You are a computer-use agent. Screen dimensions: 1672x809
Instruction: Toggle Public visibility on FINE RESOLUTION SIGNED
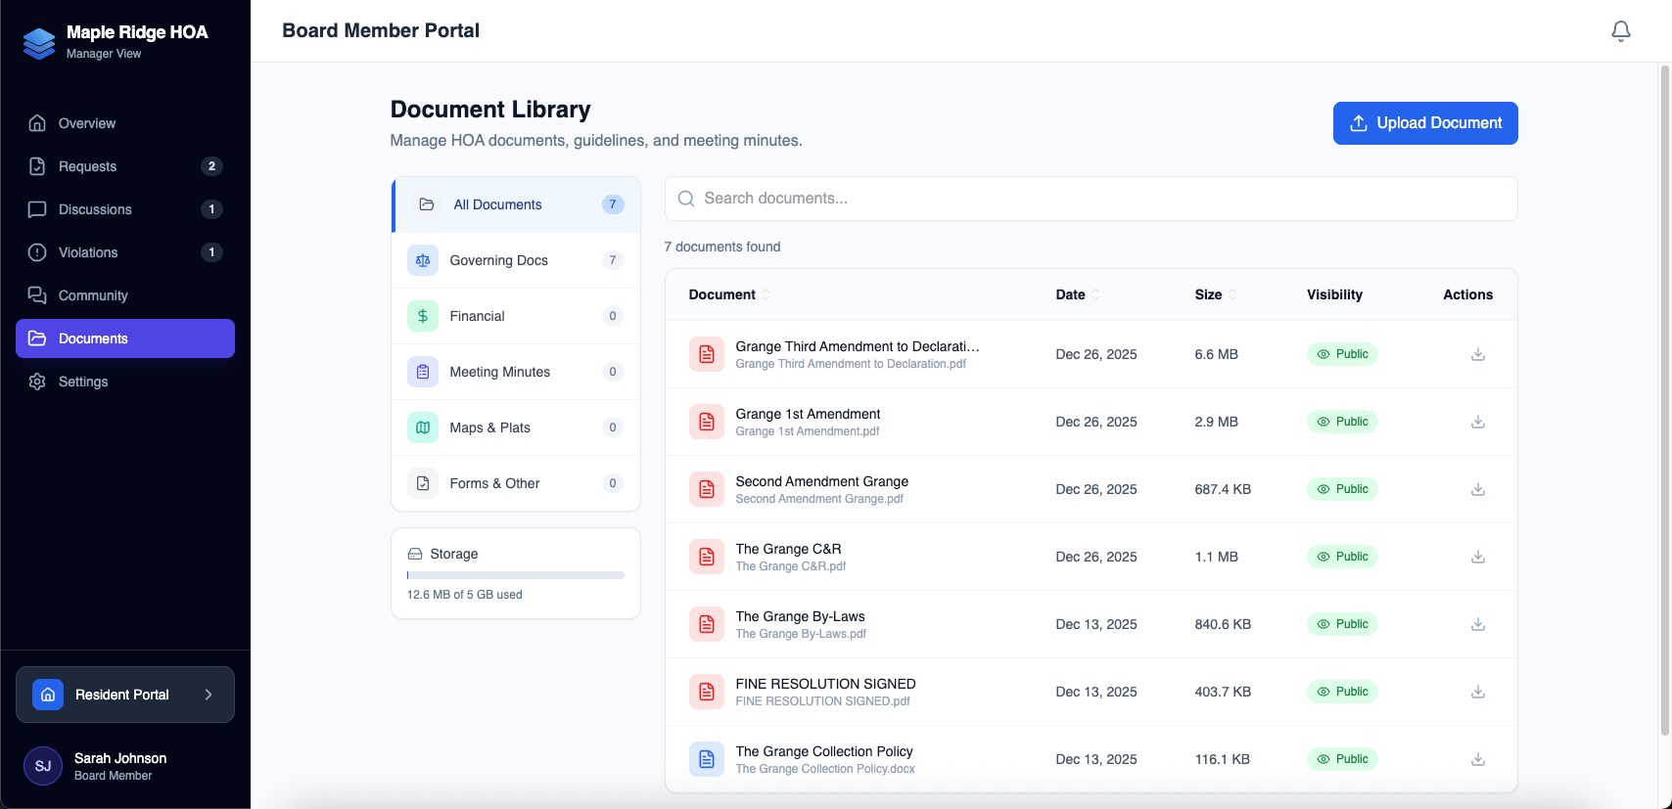(1342, 692)
